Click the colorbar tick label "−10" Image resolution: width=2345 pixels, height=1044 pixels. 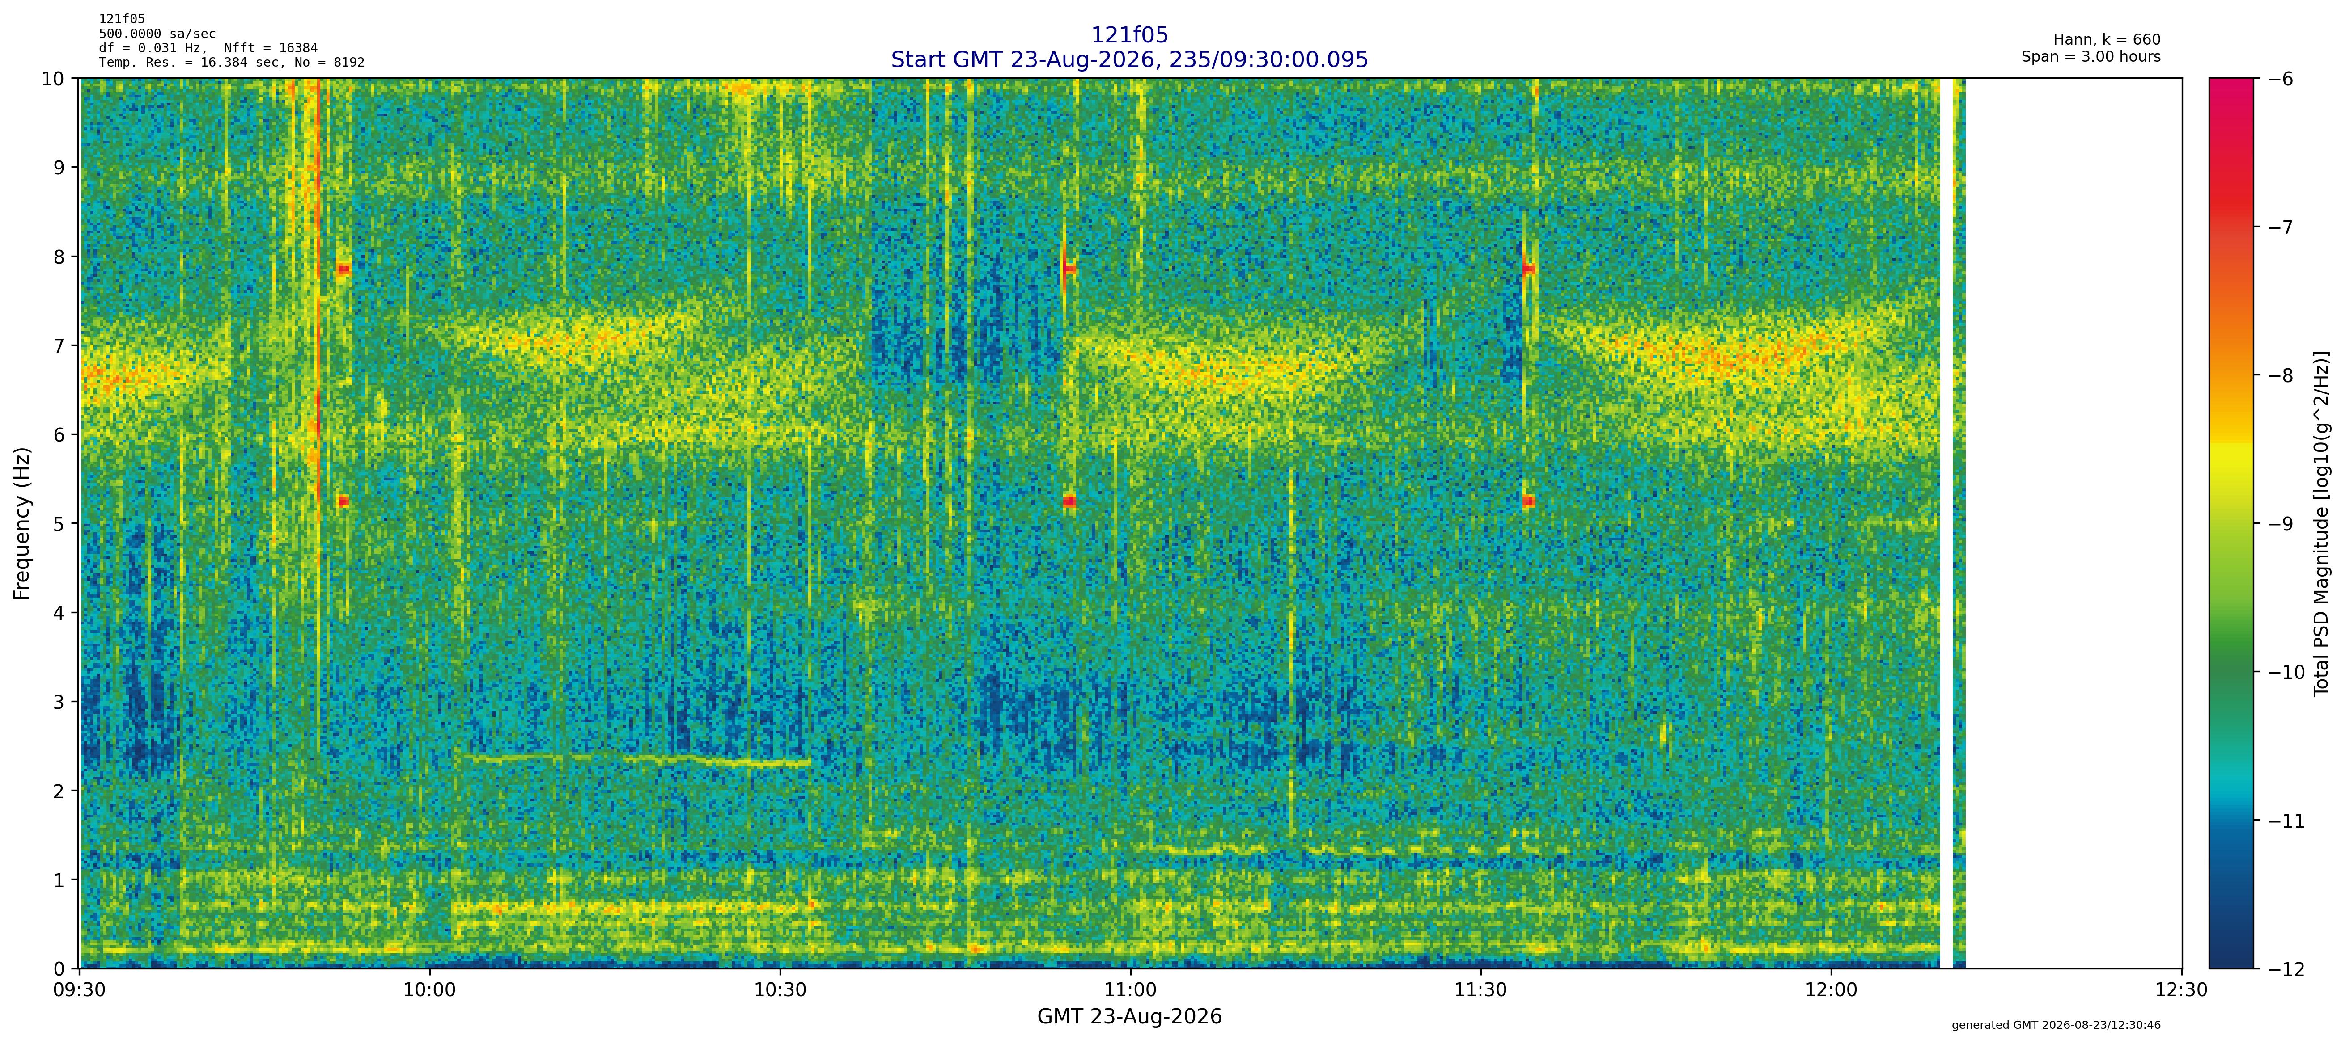coord(2285,673)
